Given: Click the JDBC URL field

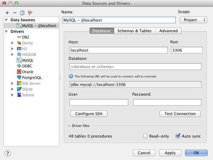Looking at the screenshot, I should click(x=135, y=84).
